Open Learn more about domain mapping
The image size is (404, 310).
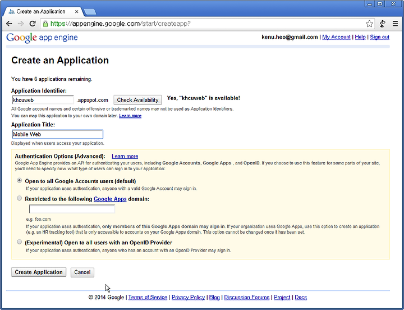(130, 116)
